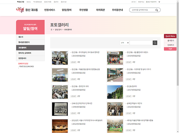Click the Quick Menu header button
179x133 pixels.
pos(170,36)
